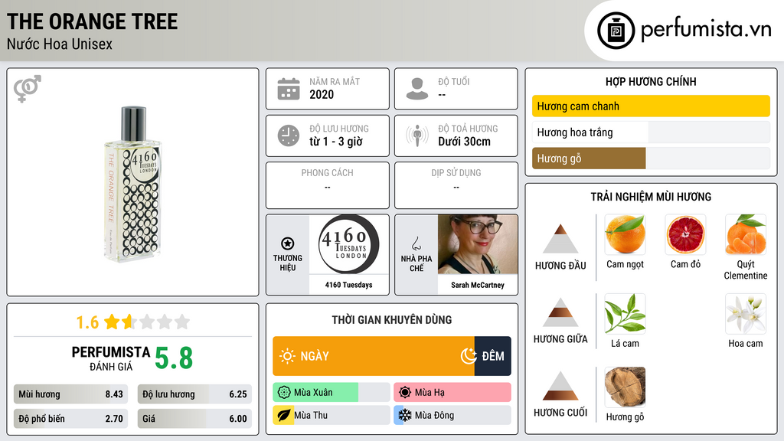784x441 pixels.
Task: Click the leaf icon for Mùa Thu
Action: (x=283, y=415)
